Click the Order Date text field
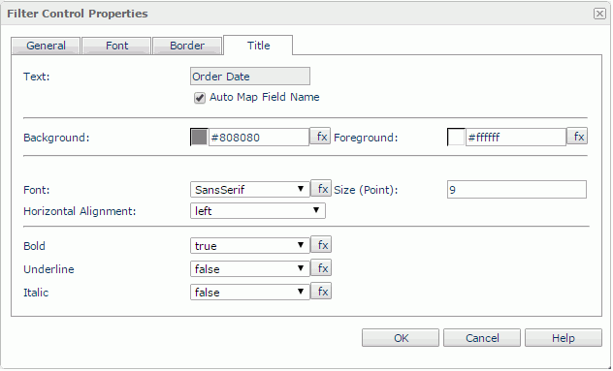 coord(250,77)
